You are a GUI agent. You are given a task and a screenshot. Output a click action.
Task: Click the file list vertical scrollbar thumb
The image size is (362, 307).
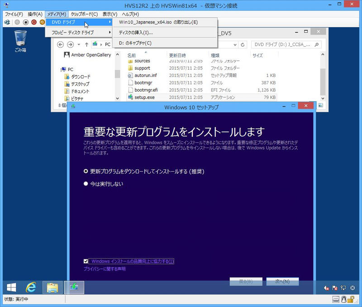point(323,82)
